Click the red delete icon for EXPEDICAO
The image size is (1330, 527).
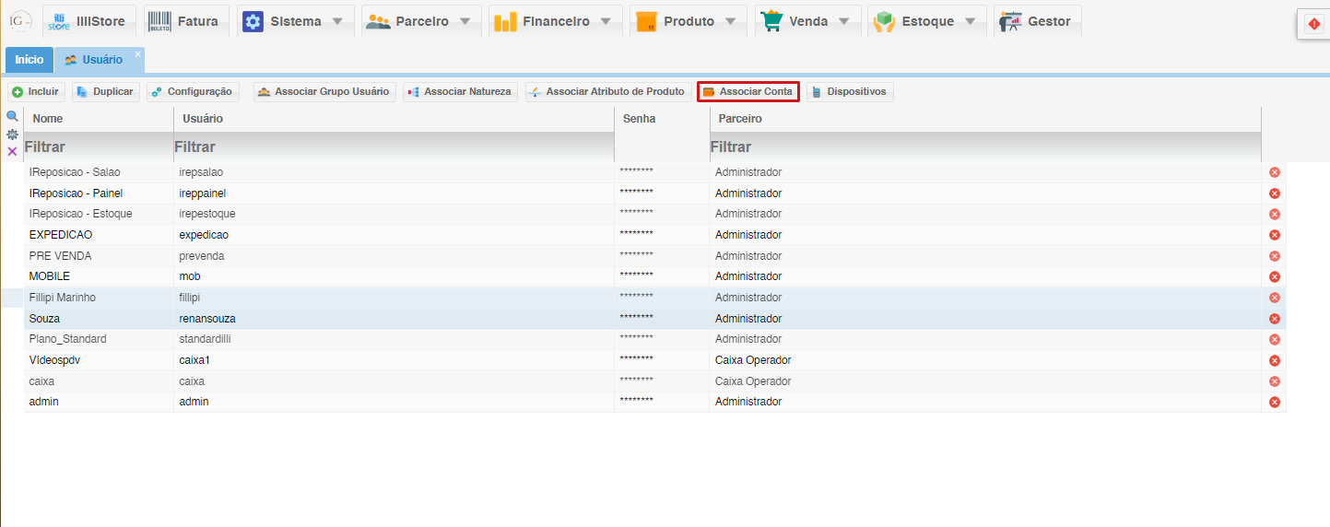click(x=1275, y=235)
